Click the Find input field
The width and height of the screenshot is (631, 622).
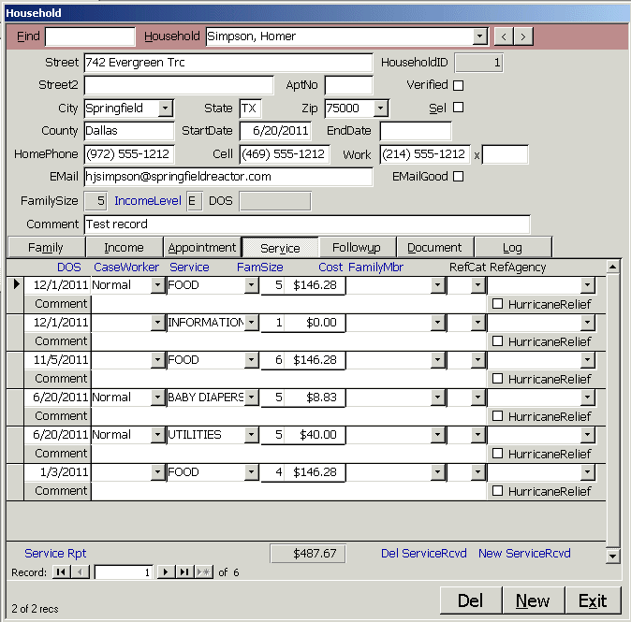tap(90, 36)
